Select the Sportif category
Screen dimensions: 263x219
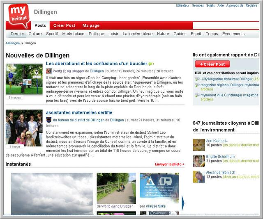click(x=52, y=34)
